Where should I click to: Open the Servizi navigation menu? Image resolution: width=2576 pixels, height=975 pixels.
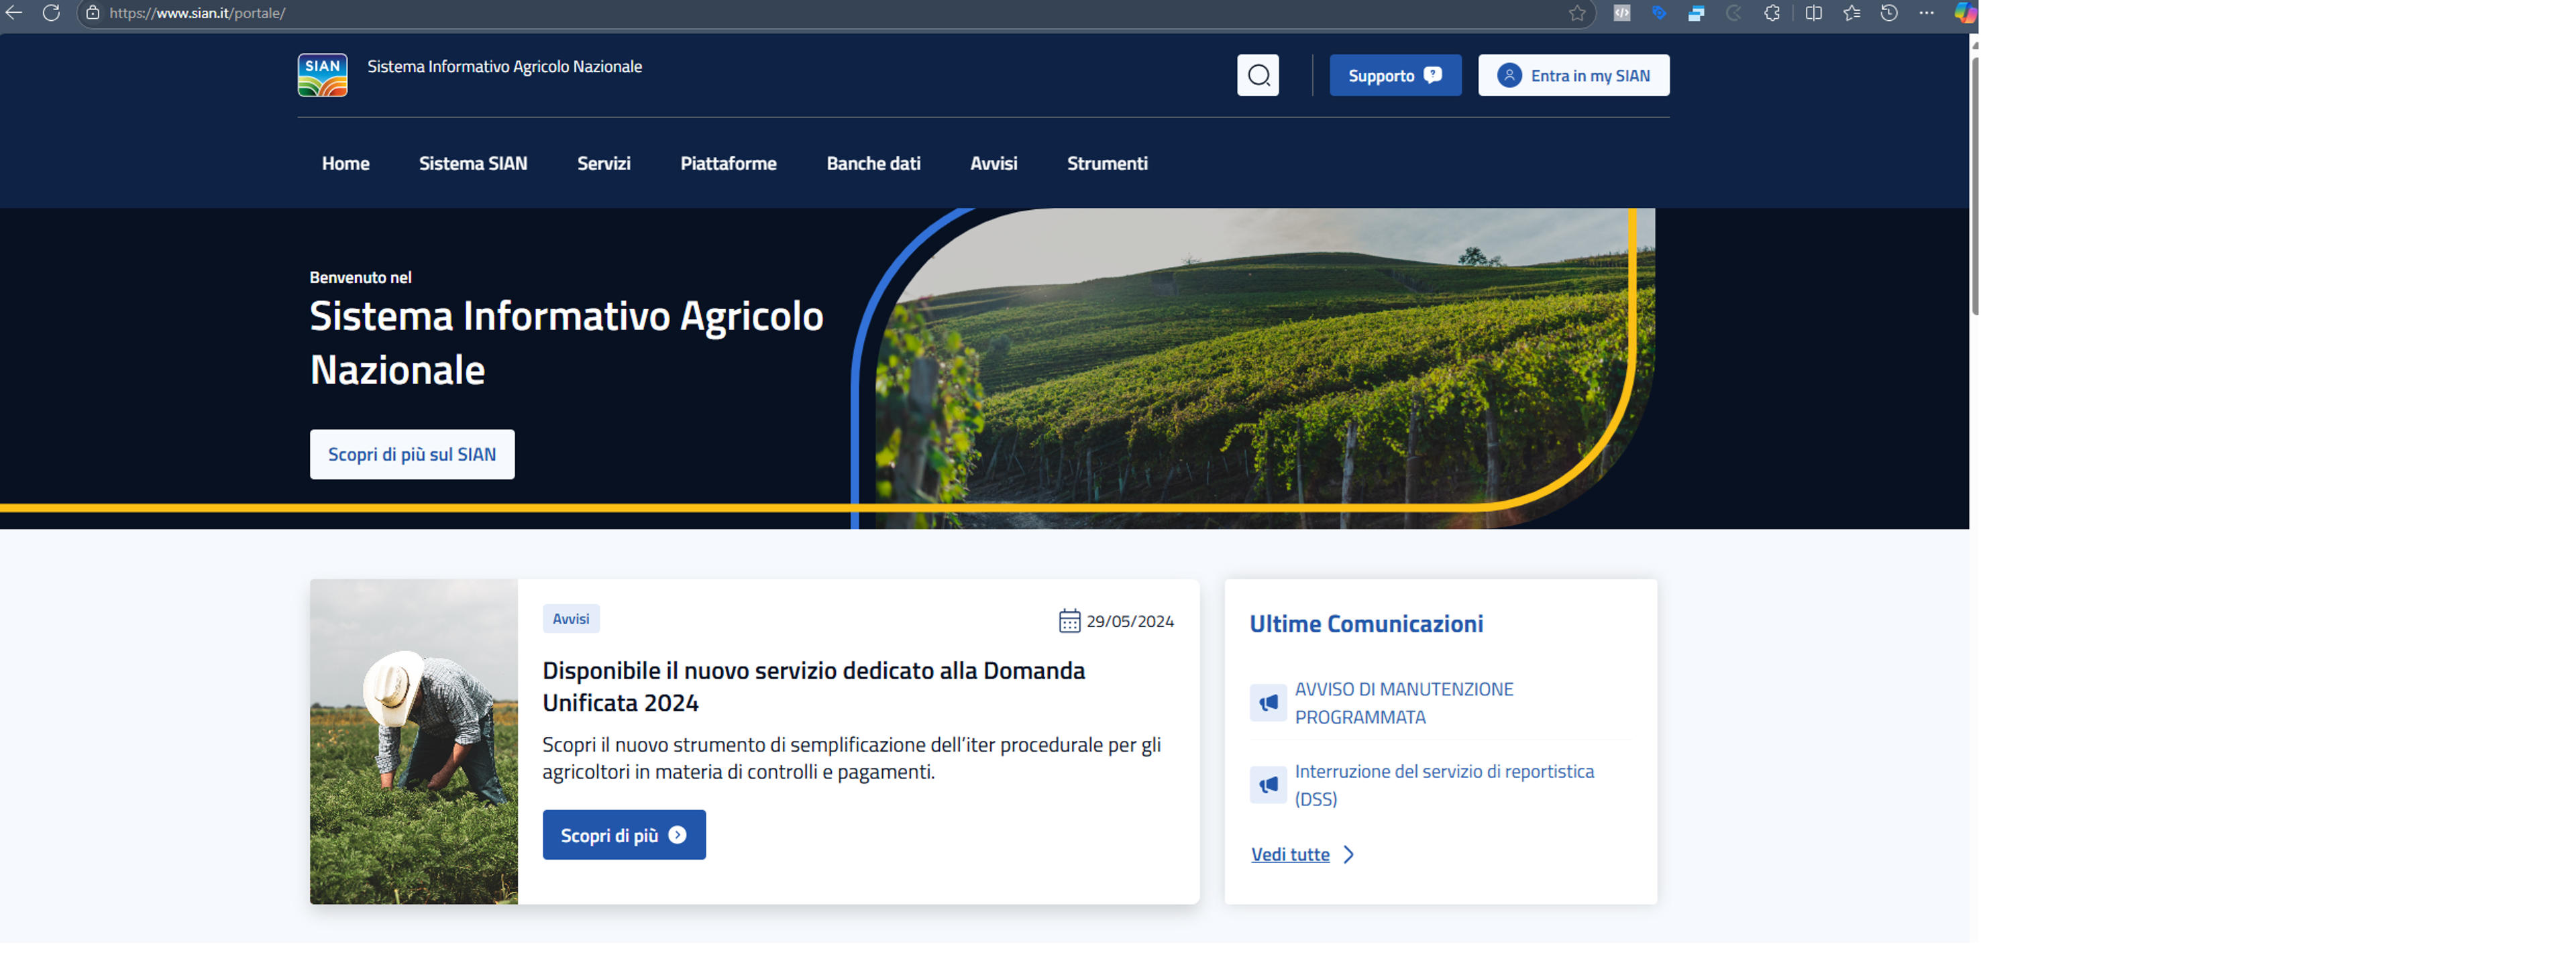pyautogui.click(x=604, y=163)
